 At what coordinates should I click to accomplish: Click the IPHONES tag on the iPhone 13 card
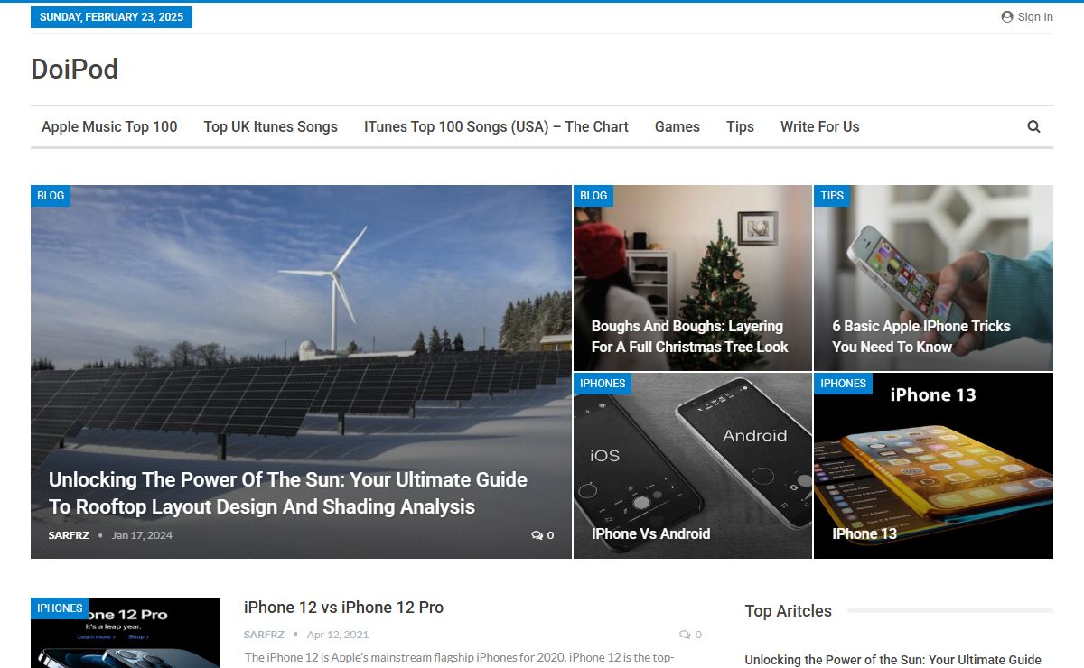point(843,384)
